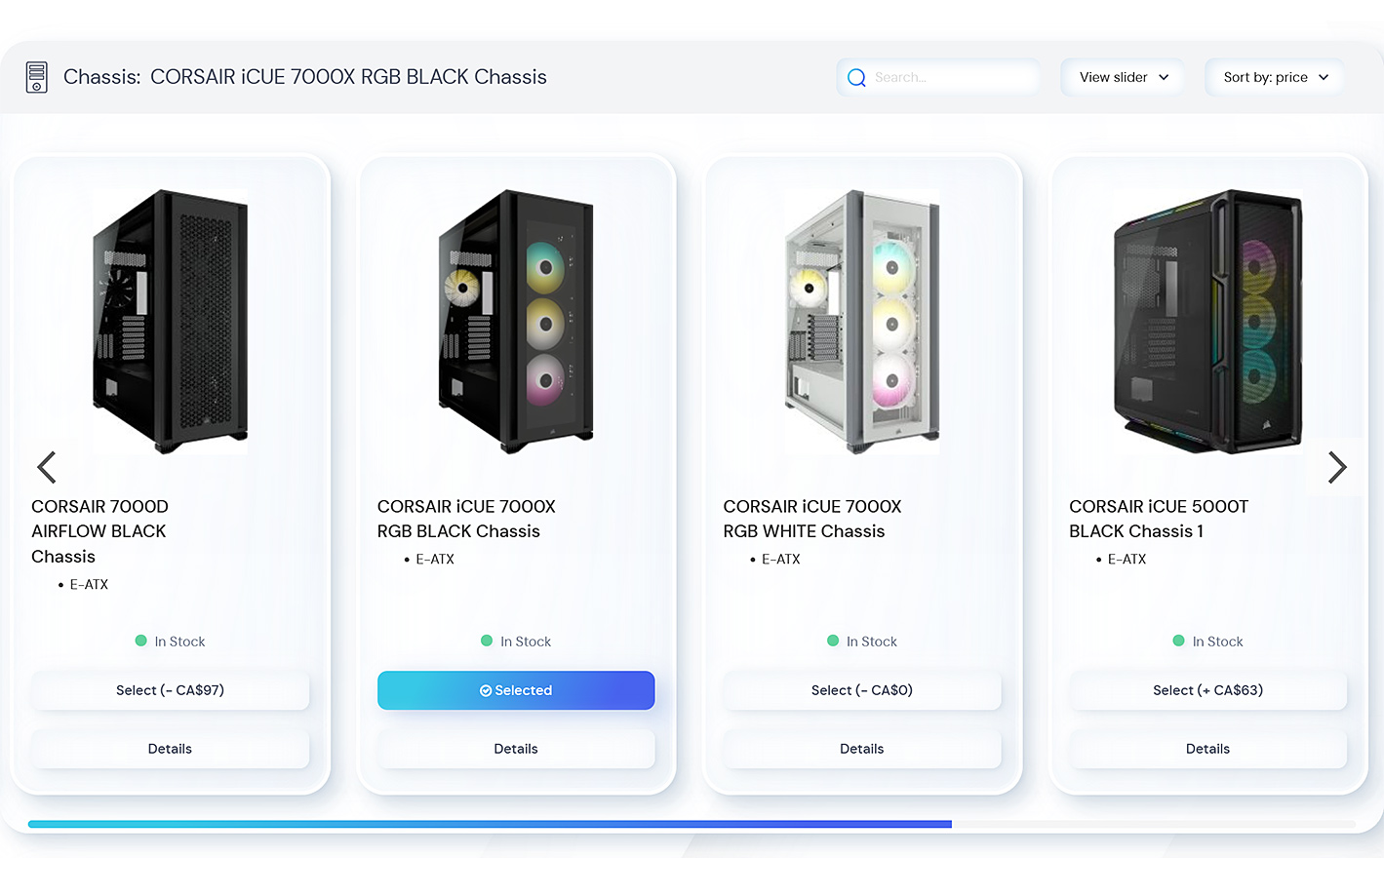Click the checkmark icon on the Selected button
Viewport: 1384px width, 895px height.
(x=486, y=690)
